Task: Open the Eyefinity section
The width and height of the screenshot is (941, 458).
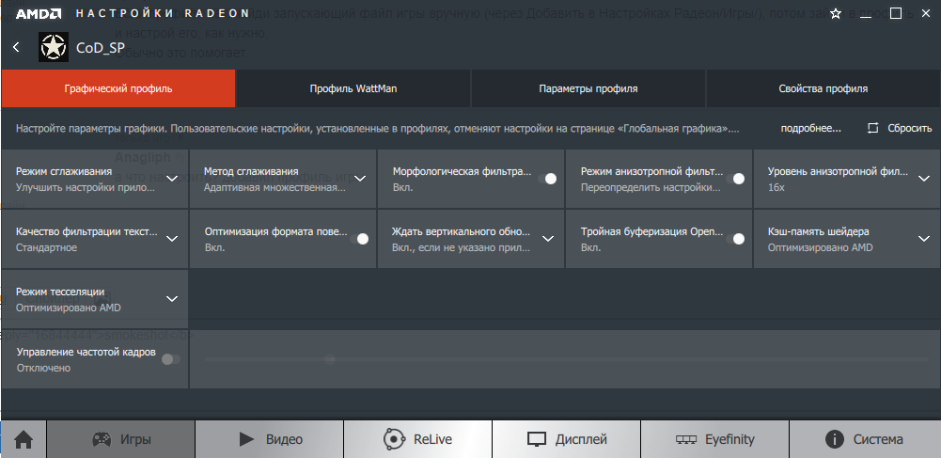Action: click(714, 439)
